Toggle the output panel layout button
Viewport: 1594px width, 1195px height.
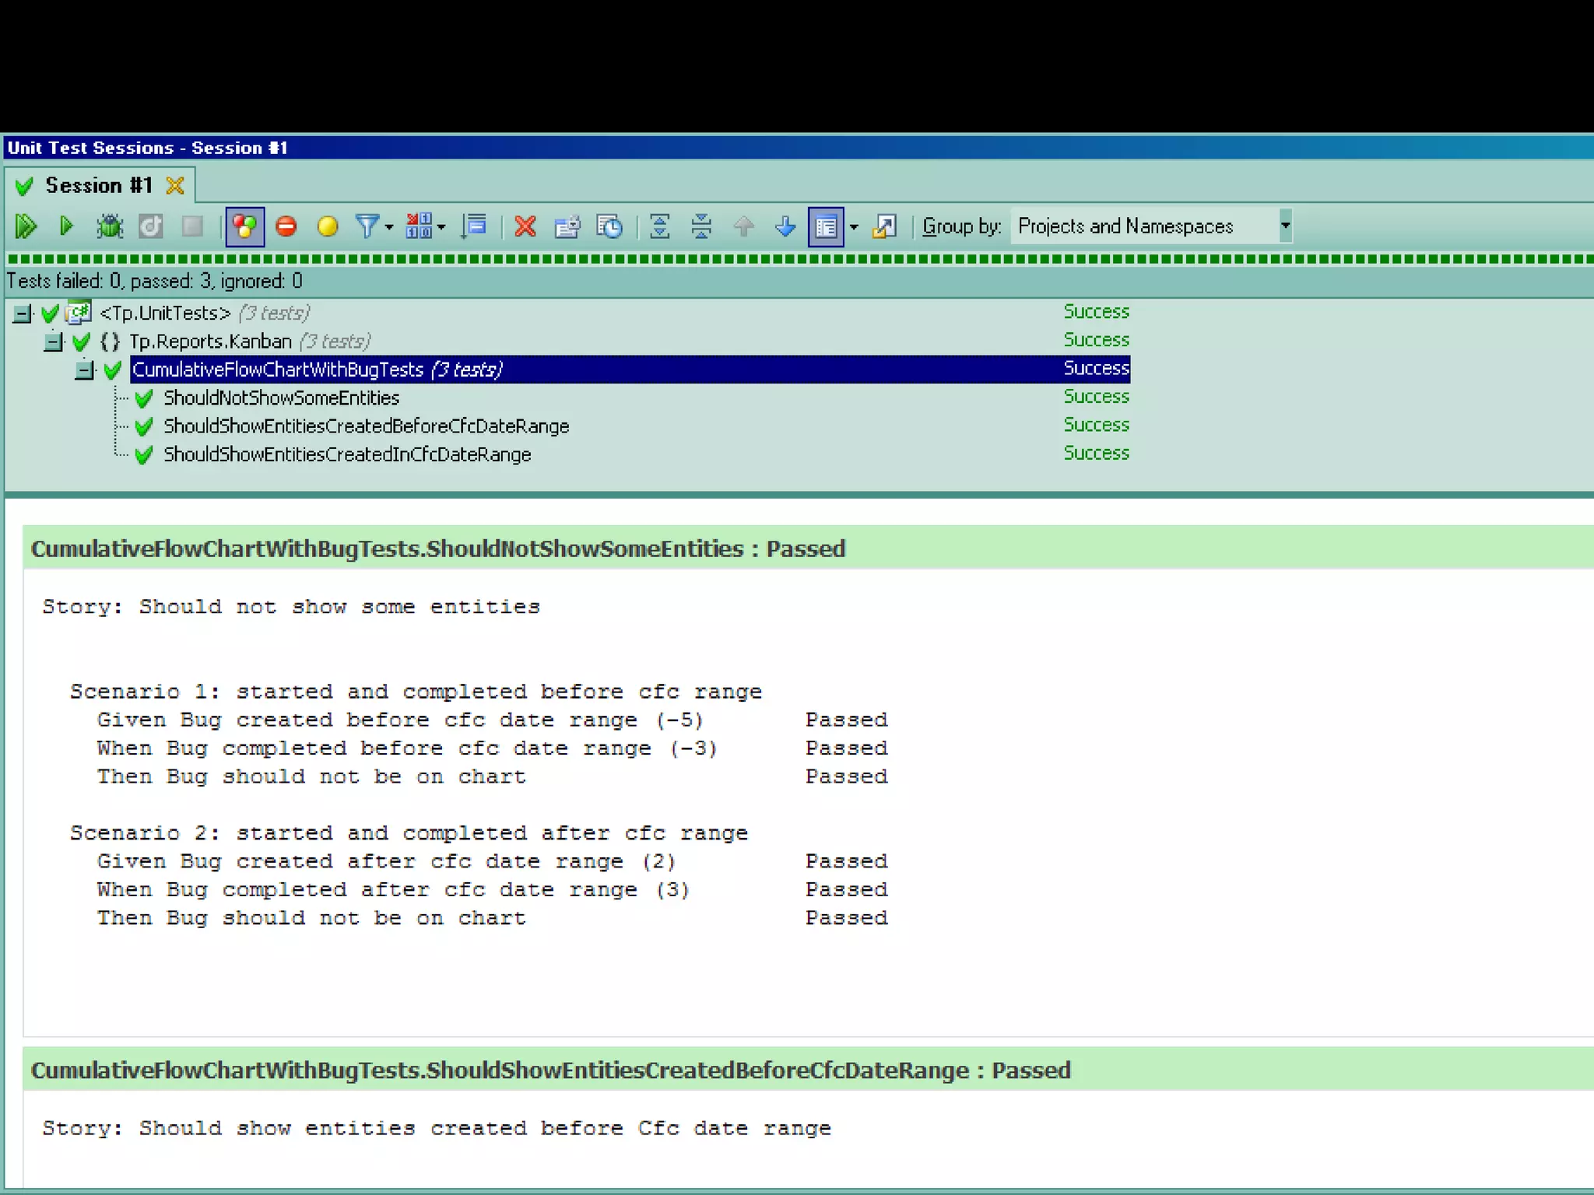click(x=826, y=226)
